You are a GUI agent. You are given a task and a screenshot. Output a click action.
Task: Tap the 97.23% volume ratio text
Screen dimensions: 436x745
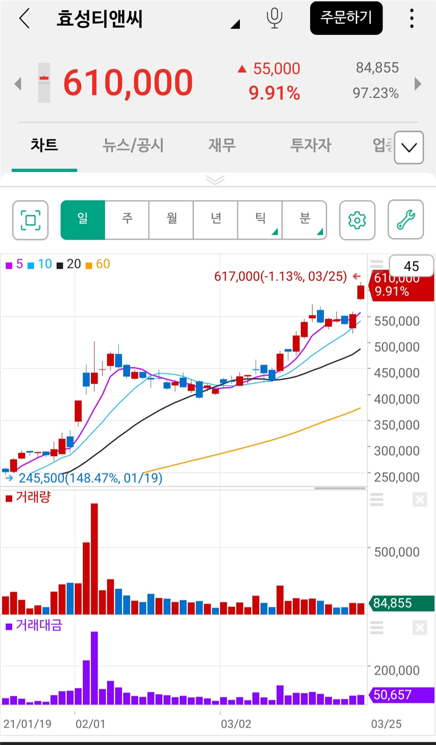376,93
